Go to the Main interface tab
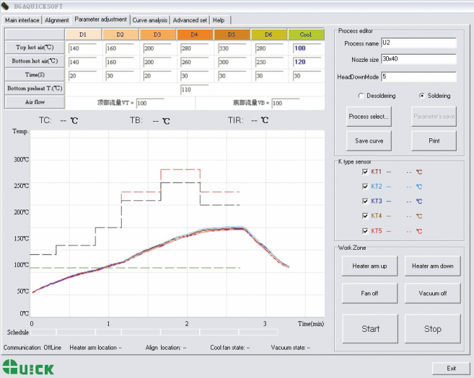 tap(22, 20)
